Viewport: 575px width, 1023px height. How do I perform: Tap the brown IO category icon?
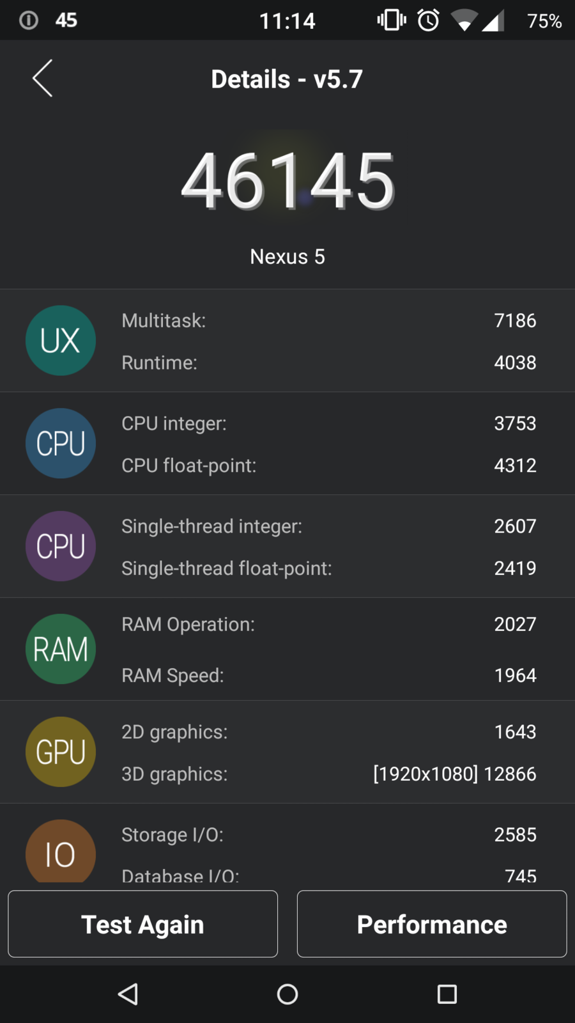(61, 852)
